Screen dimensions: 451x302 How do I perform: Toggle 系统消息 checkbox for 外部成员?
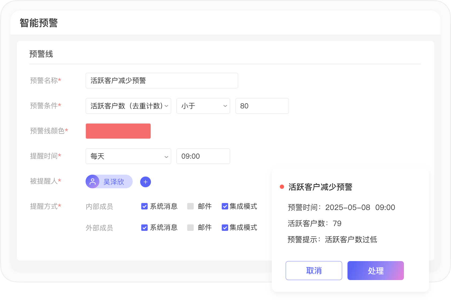pyautogui.click(x=144, y=228)
